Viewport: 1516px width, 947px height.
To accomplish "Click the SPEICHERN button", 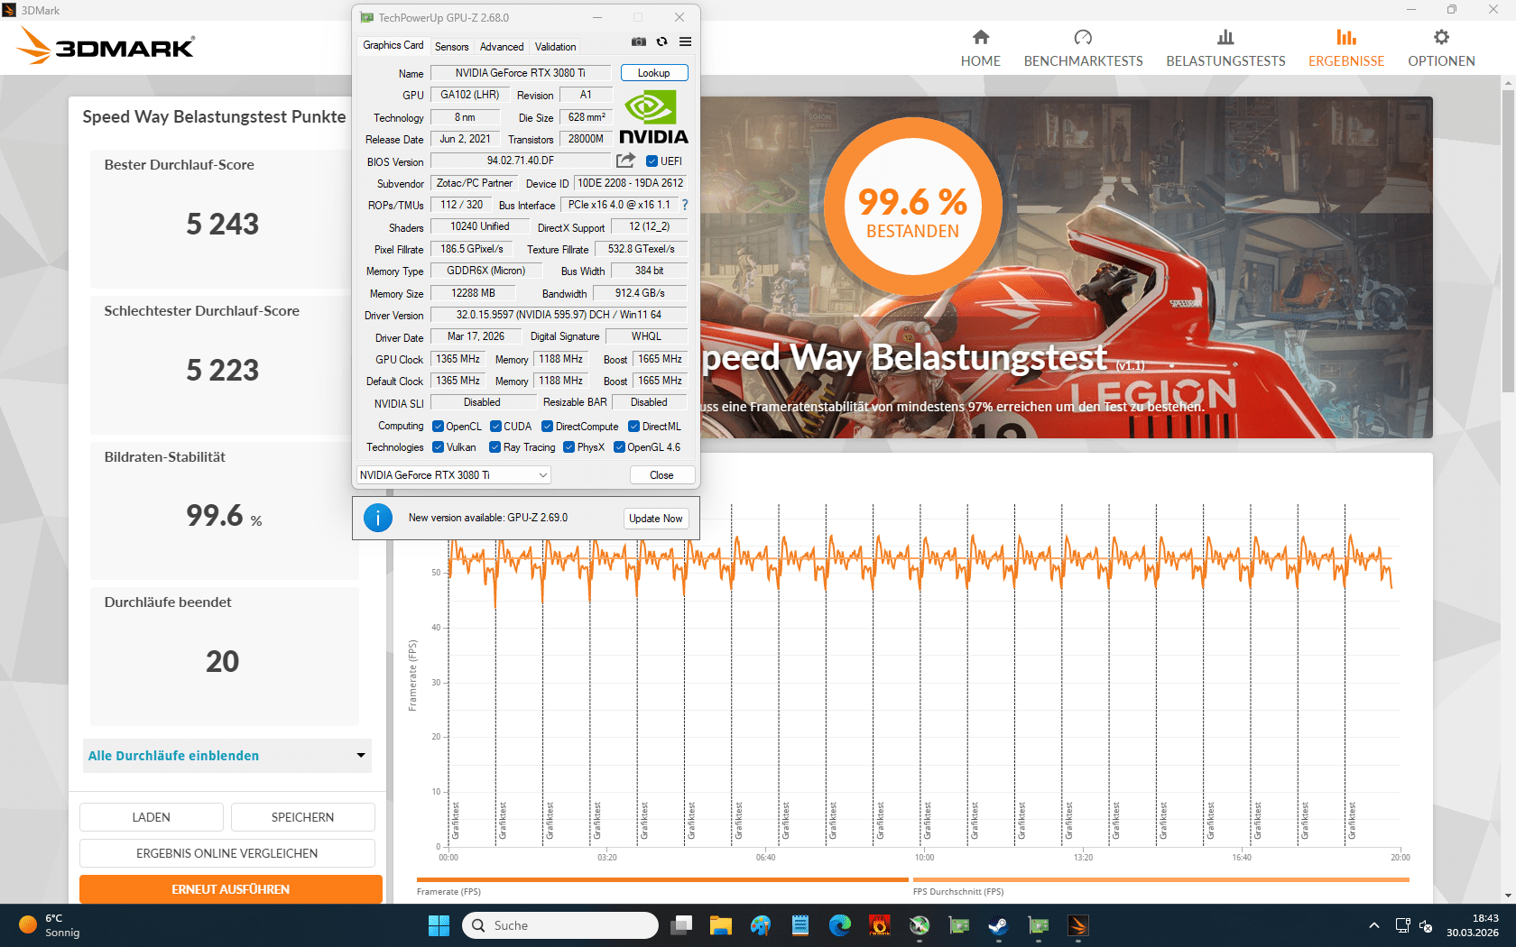I will (303, 817).
